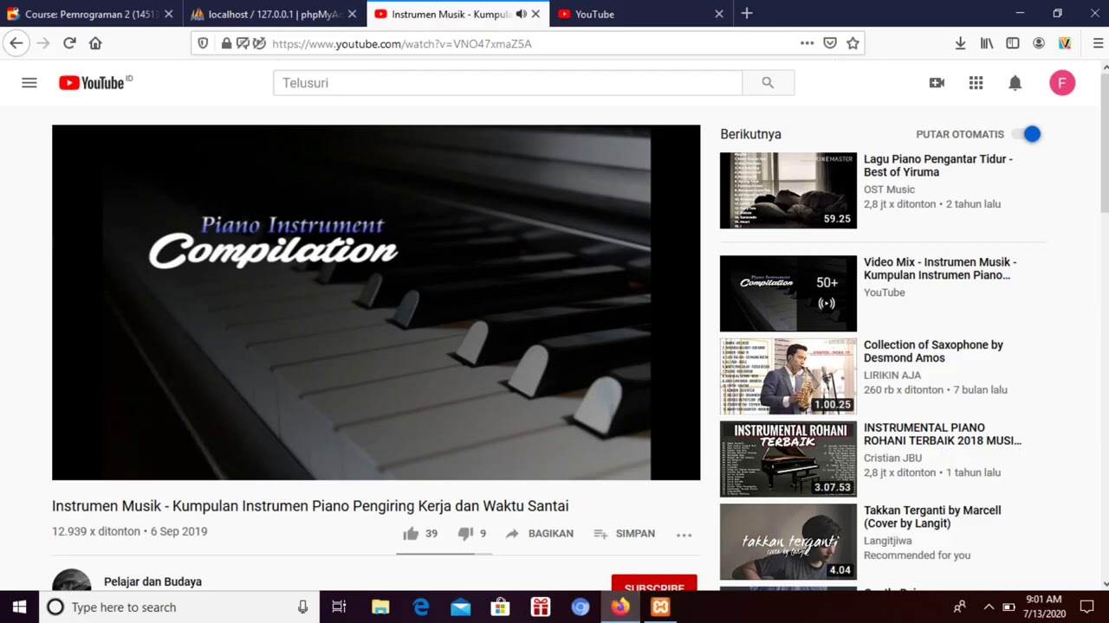Screen dimensions: 1109x623
Task: Open OST Music channel name
Action: (x=889, y=189)
